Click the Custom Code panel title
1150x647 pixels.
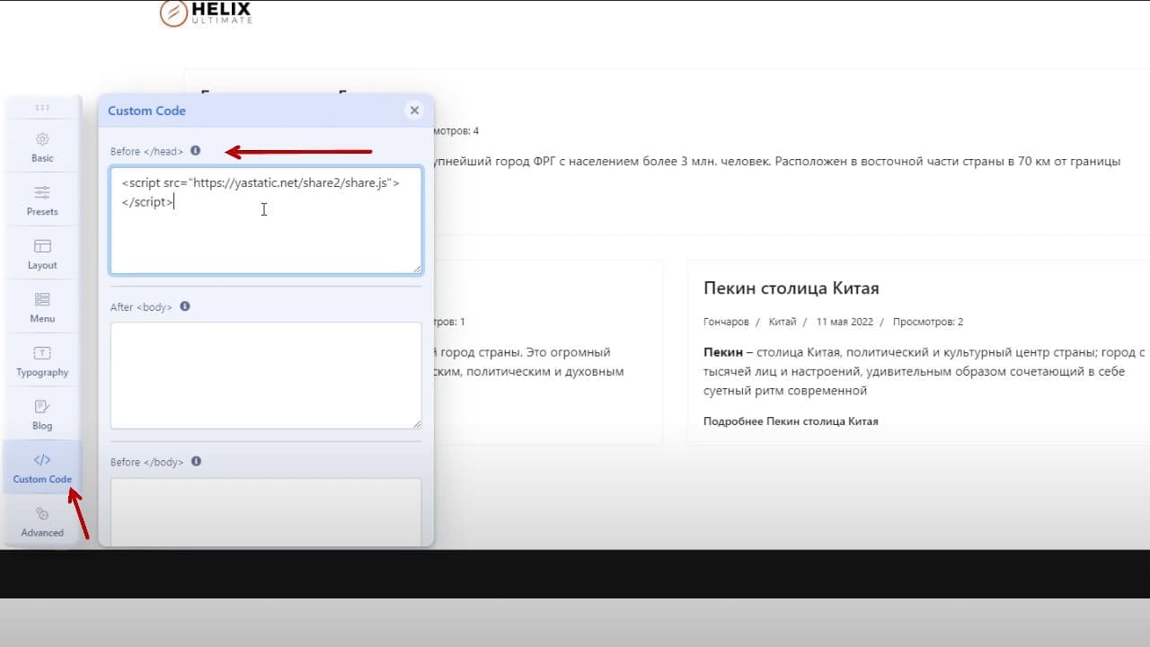coord(146,111)
